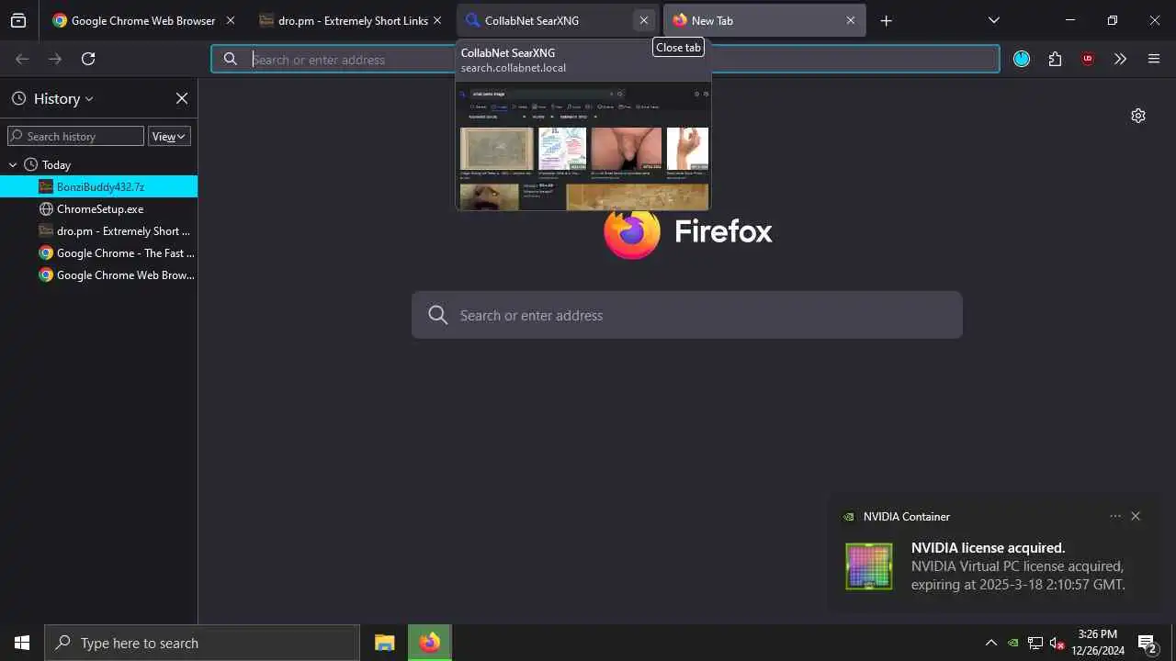
Task: Switch to dro.pm Extremely Short Links tab
Action: (x=352, y=20)
